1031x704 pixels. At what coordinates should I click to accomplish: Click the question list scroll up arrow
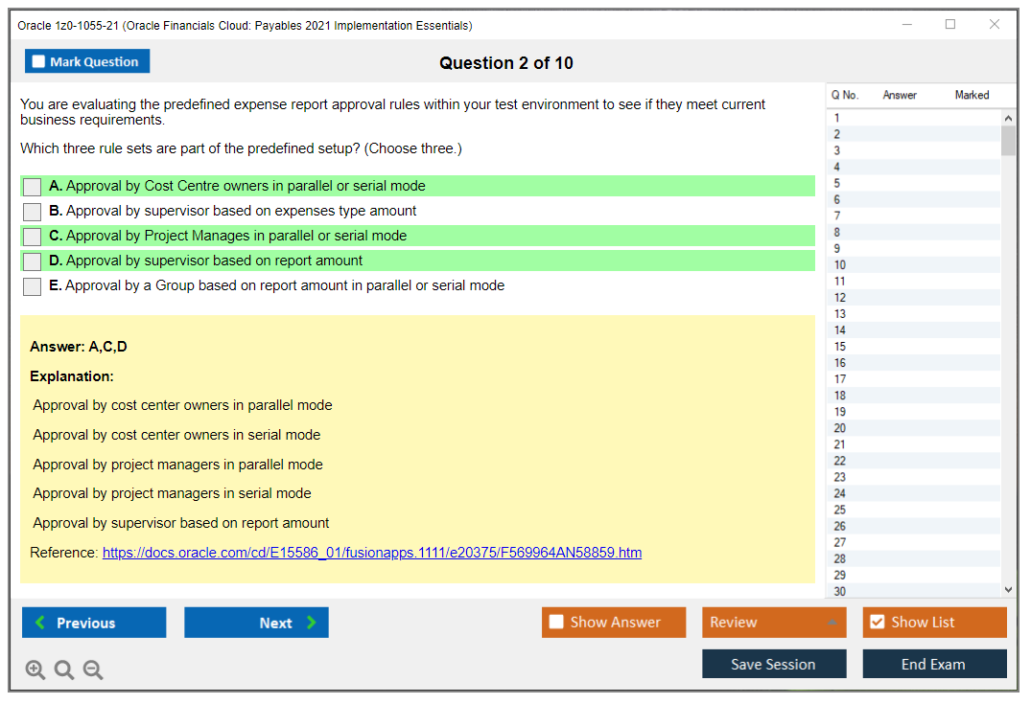1008,118
